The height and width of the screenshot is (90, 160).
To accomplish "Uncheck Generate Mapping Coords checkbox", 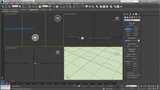I will [x=126, y=75].
